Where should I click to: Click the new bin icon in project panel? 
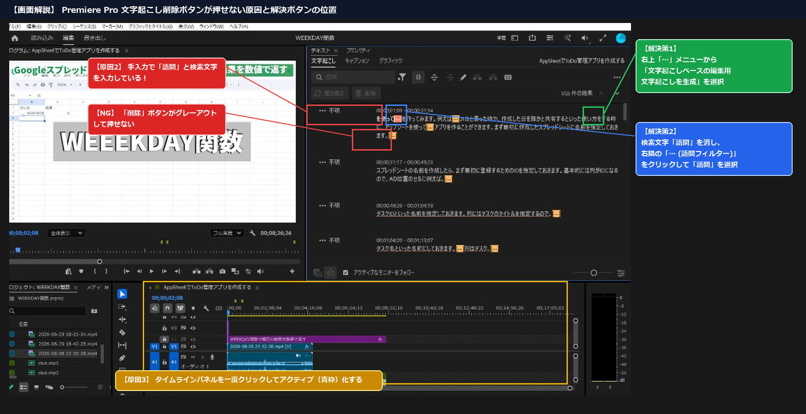pyautogui.click(x=94, y=311)
